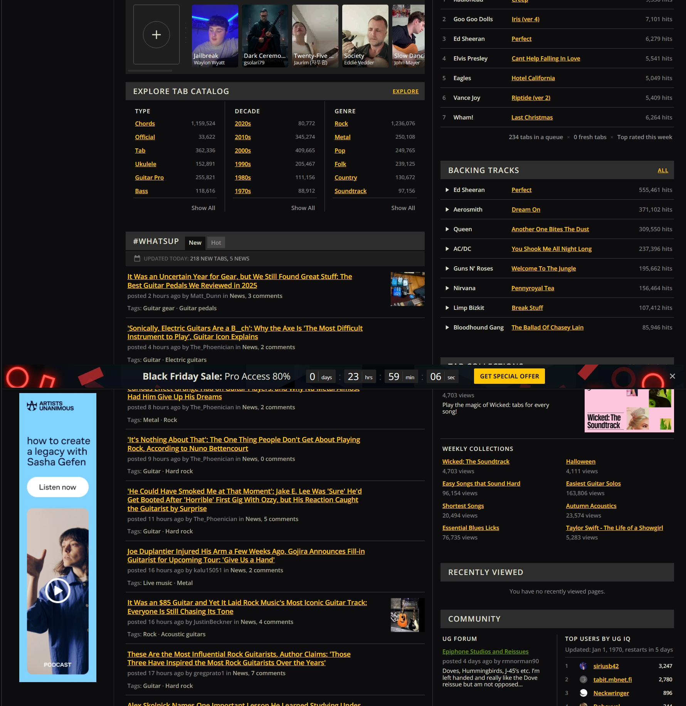Viewport: 686px width, 706px height.
Task: Switch to the Hot tab in #WHATSUP
Action: (216, 242)
